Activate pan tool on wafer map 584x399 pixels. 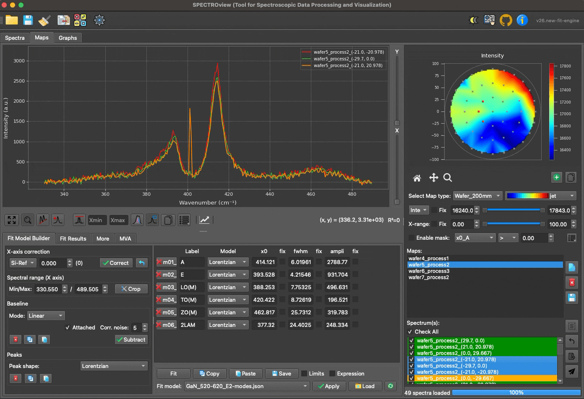pyautogui.click(x=433, y=178)
